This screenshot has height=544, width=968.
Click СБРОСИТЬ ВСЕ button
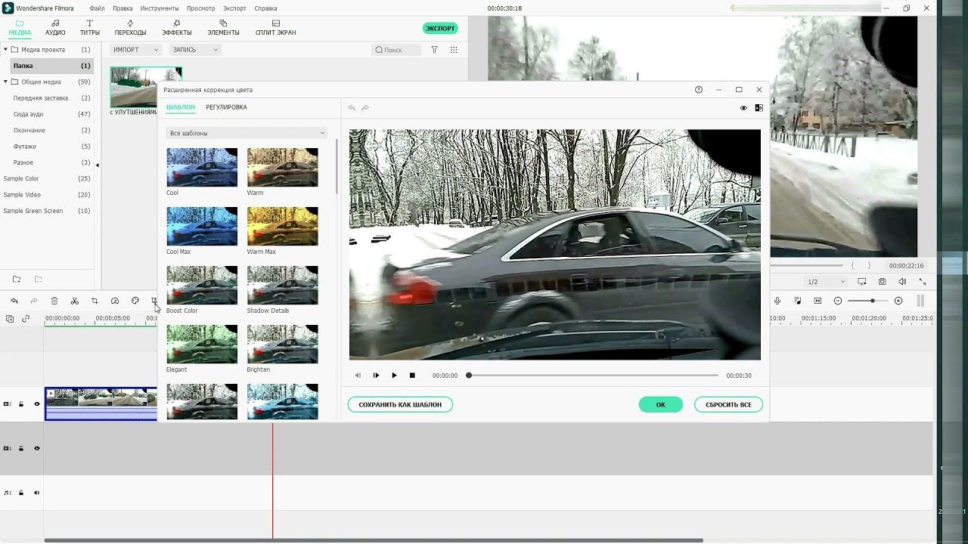coord(728,405)
